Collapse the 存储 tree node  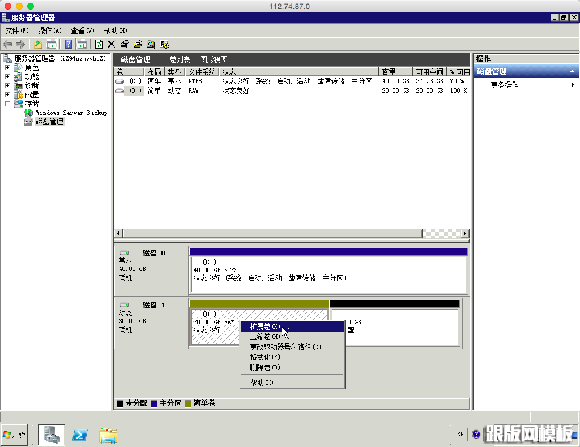click(x=8, y=104)
